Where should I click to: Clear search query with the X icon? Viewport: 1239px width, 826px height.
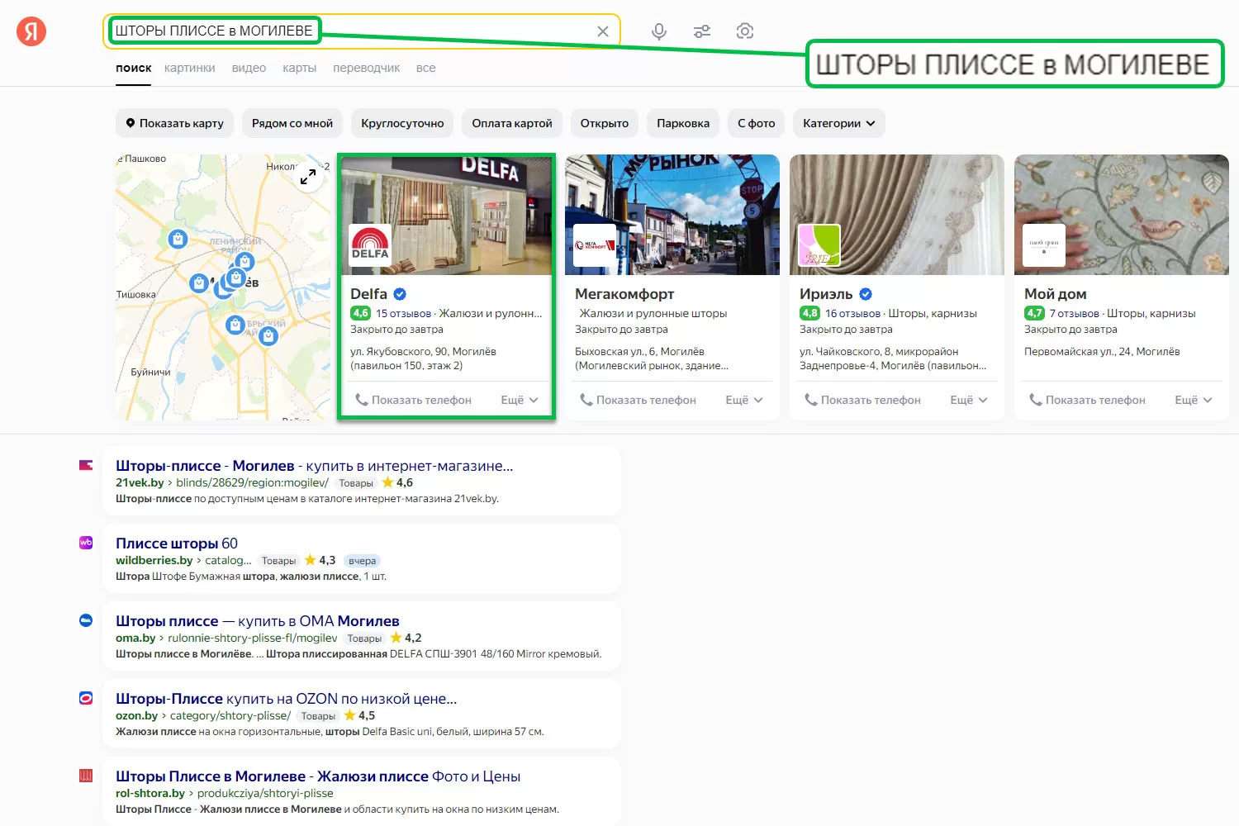click(x=603, y=31)
